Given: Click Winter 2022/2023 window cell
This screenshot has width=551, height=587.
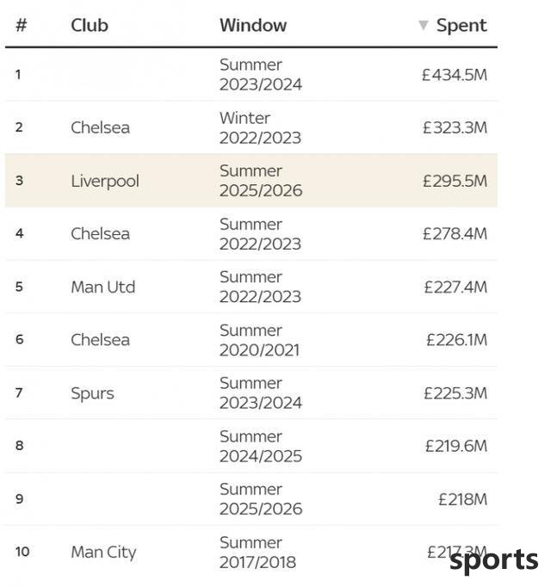Looking at the screenshot, I should 260,128.
